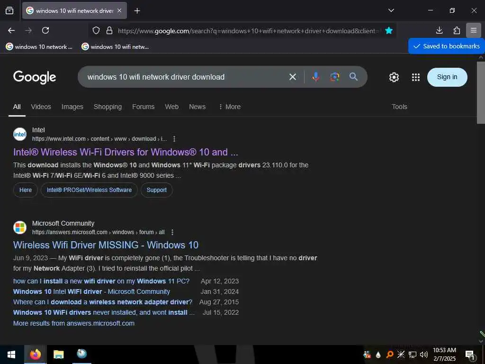Click the 'Here' sitelink chip

(26, 190)
